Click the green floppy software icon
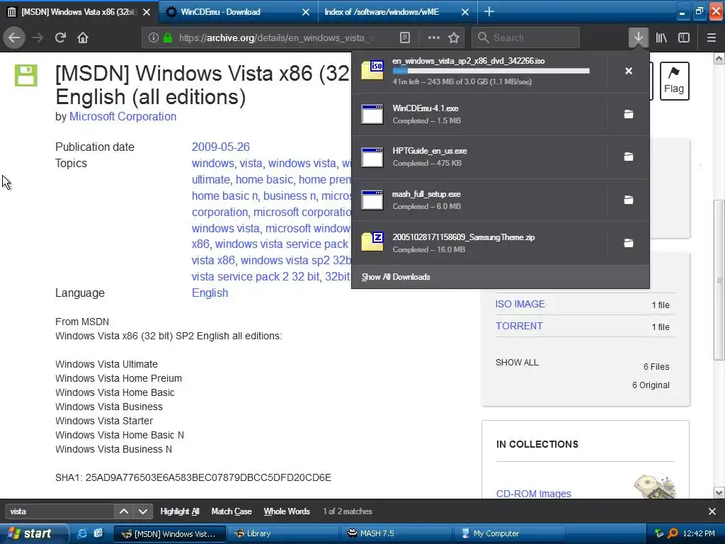Image resolution: width=725 pixels, height=544 pixels. click(x=25, y=75)
